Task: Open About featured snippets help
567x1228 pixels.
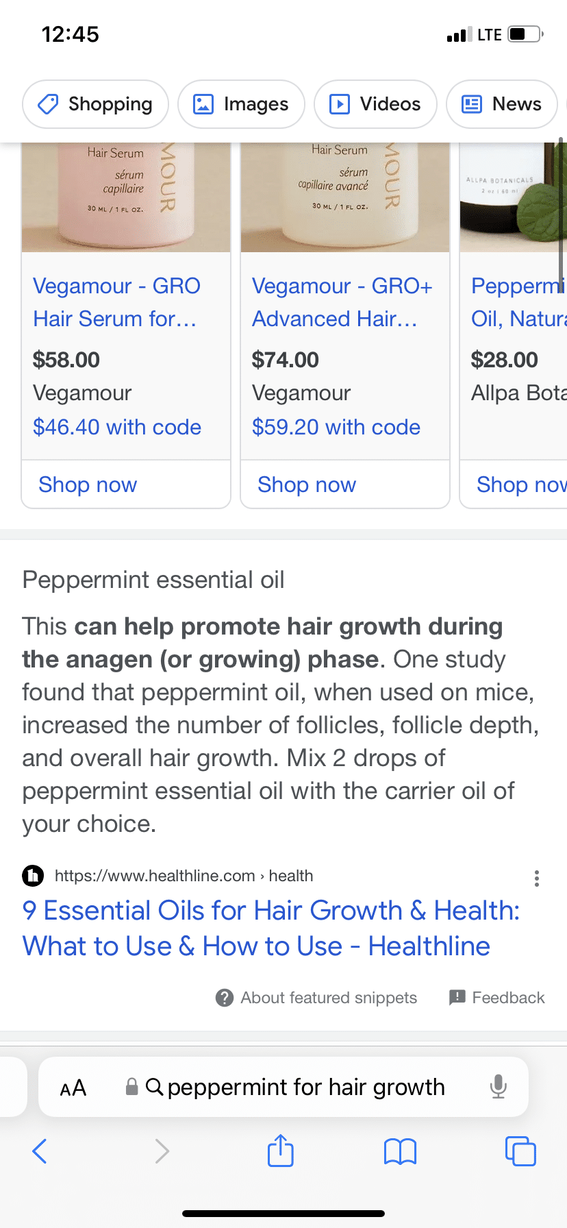Action: pos(316,998)
